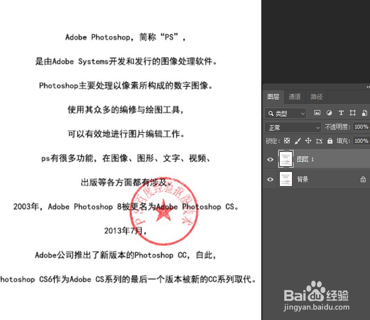The height and width of the screenshot is (320, 370).
Task: Click the line containing 'CS6作为Adobe CS系列'
Action: (x=128, y=279)
